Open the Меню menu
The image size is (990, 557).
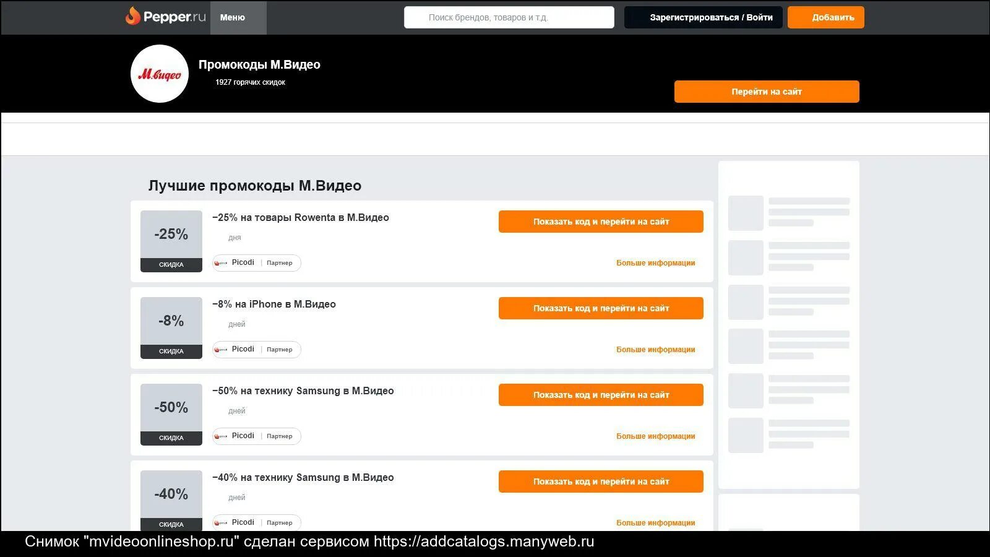pos(238,17)
